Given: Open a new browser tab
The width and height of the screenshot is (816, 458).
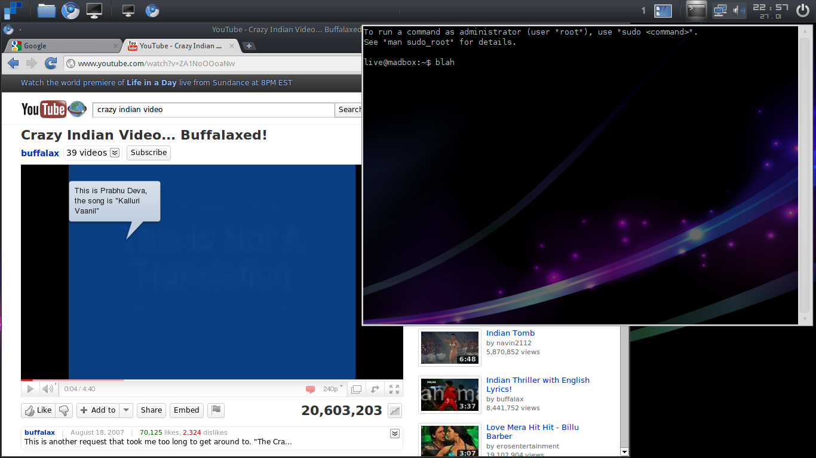Looking at the screenshot, I should click(249, 46).
